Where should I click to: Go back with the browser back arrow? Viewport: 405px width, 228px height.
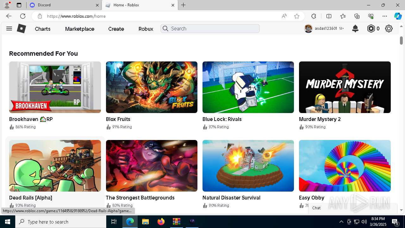point(9,16)
